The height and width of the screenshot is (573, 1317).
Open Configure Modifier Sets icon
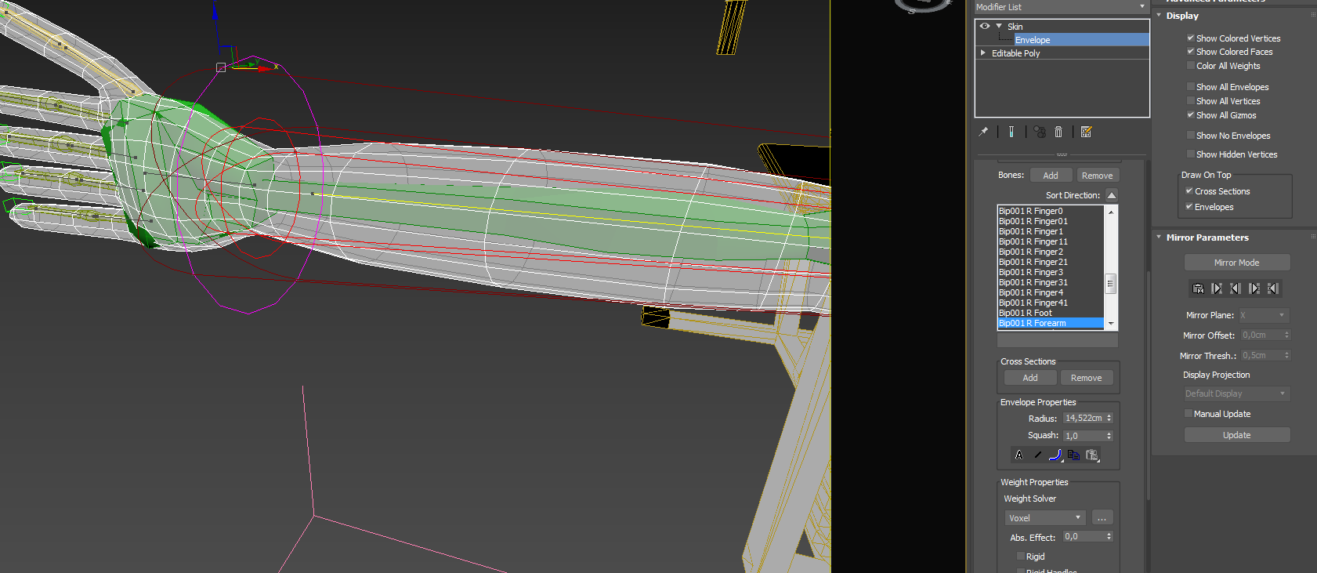click(1086, 132)
